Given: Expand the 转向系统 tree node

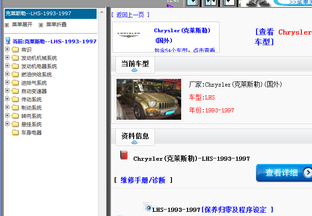Looking at the screenshot, I should coord(7,116).
